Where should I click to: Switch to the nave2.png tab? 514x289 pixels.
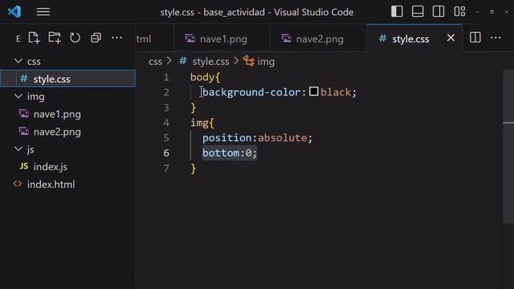pyautogui.click(x=318, y=39)
